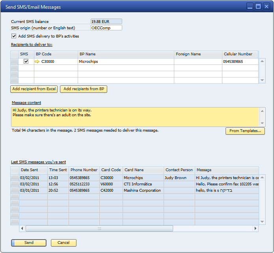Select cellular number 0545389865 in recipients
This screenshot has height=253, width=274.
pos(240,62)
